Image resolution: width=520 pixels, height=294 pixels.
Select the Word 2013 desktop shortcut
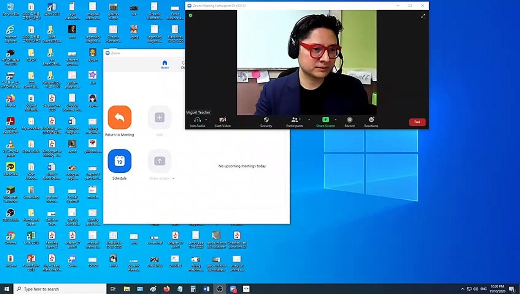[52, 9]
